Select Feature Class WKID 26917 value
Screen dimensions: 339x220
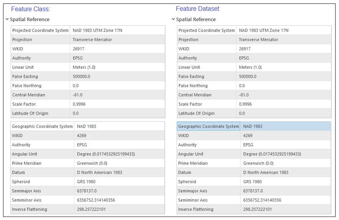pyautogui.click(x=79, y=49)
